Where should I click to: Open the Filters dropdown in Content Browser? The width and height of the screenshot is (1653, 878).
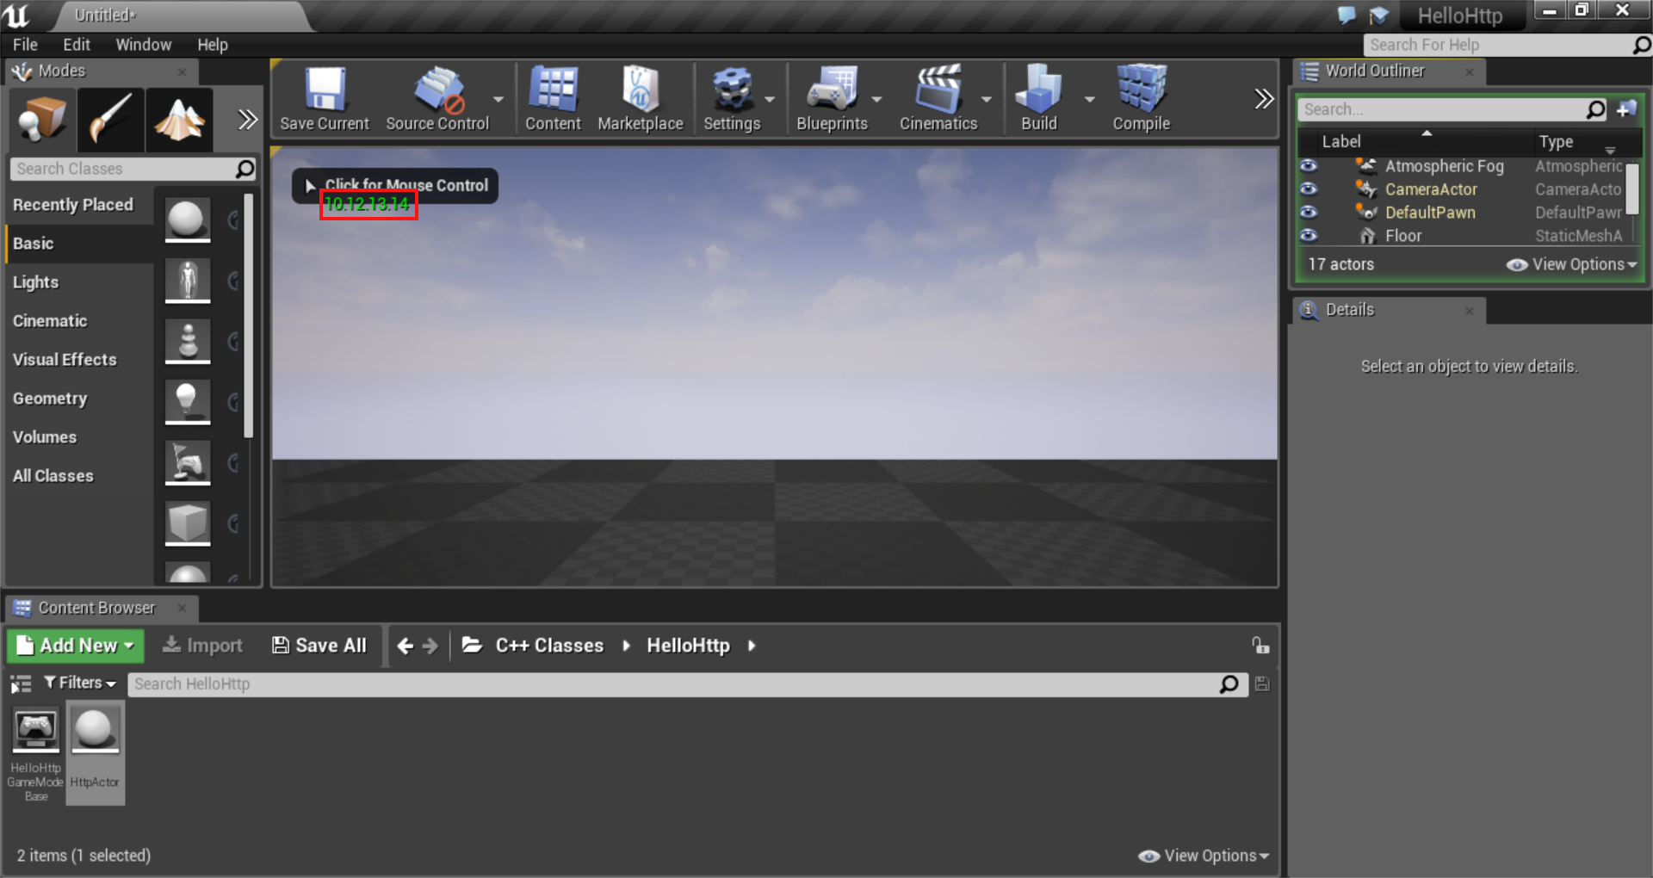(80, 683)
